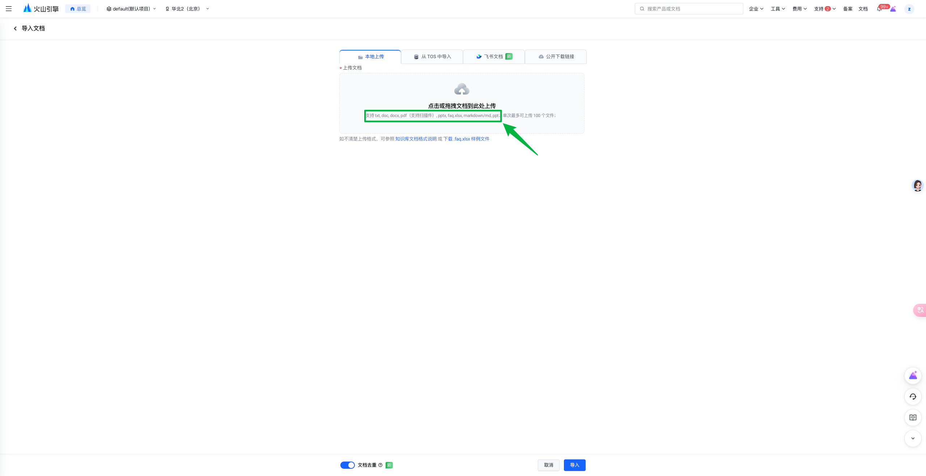926x476 pixels.
Task: Open the 费用 dropdown menu
Action: tap(799, 9)
